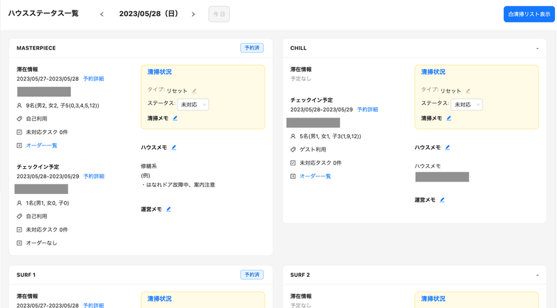This screenshot has width=557, height=308.
Task: Go to previous day arrow
Action: (x=102, y=14)
